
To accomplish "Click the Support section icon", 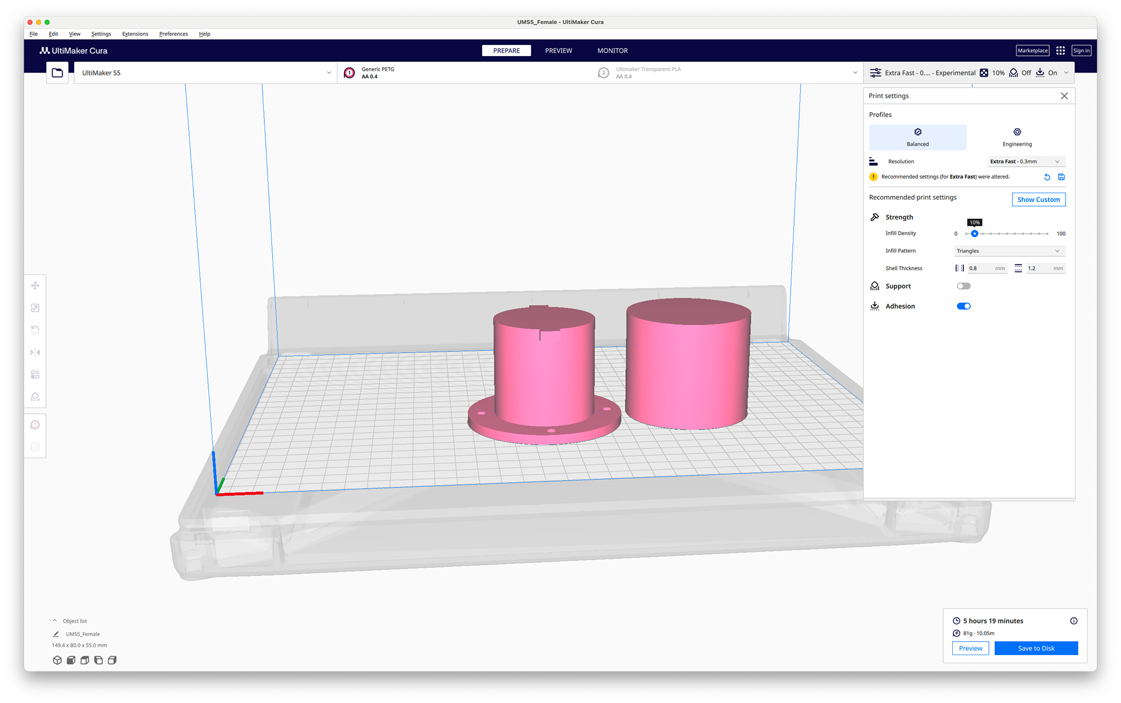I will click(x=875, y=286).
